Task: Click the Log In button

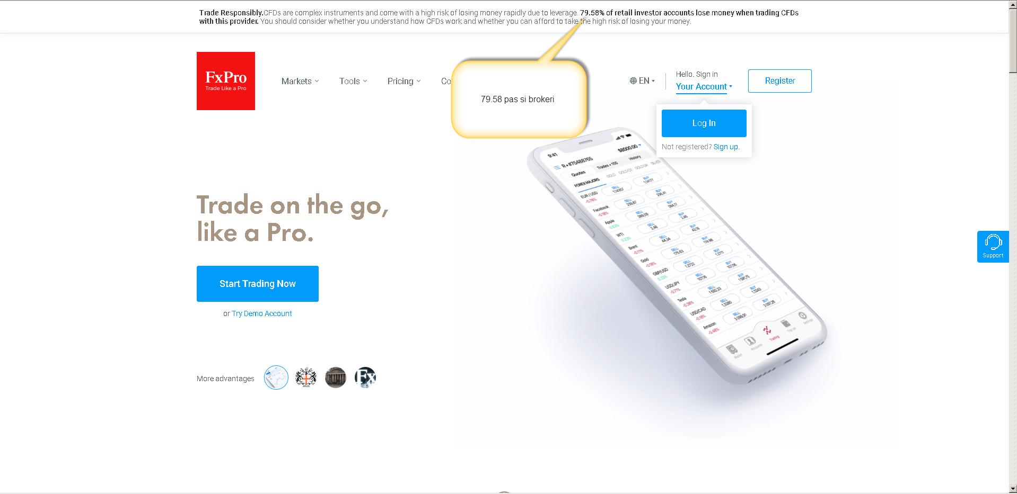Action: (704, 123)
